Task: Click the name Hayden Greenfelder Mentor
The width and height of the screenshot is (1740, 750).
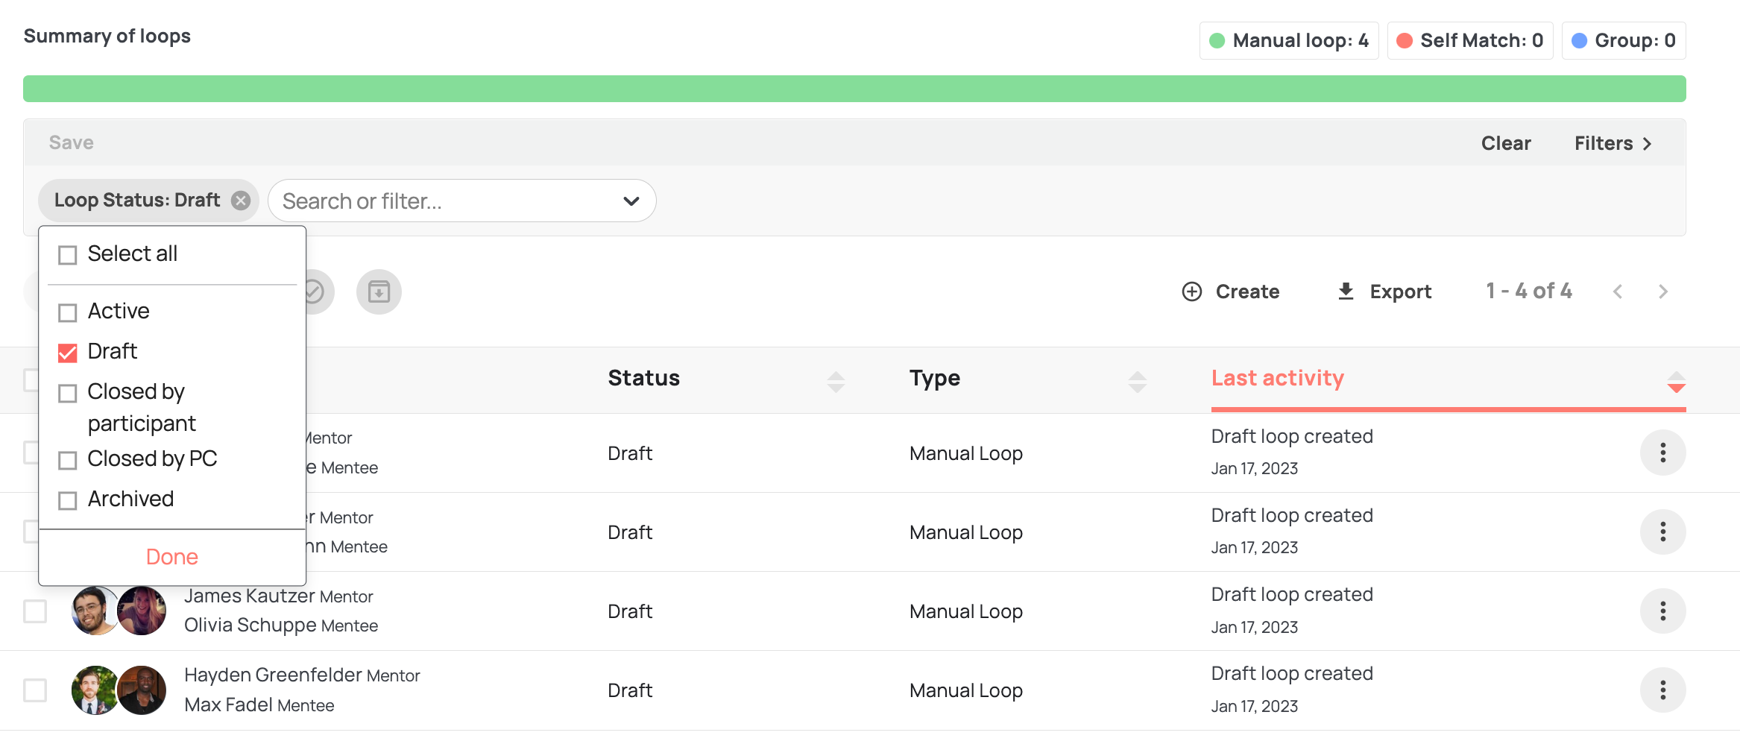Action: 302,675
